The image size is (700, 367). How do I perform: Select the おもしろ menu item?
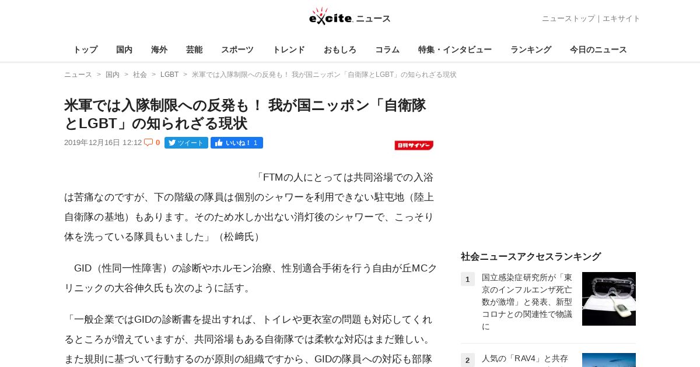(x=340, y=50)
